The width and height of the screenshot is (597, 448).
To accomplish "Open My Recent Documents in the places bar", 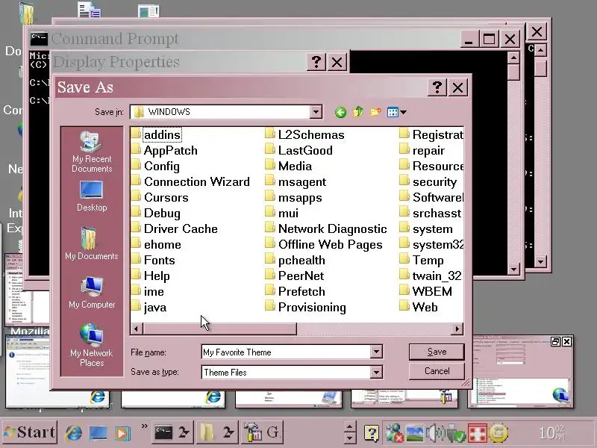I will pos(92,152).
